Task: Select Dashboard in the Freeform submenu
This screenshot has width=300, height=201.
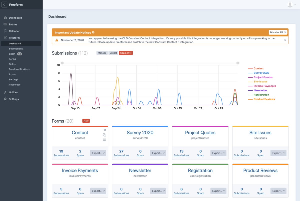Action: coord(21,43)
